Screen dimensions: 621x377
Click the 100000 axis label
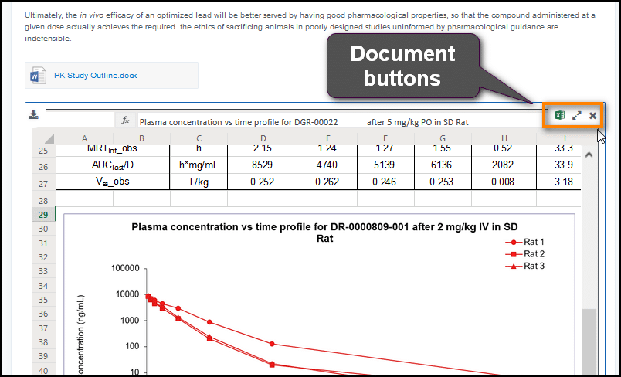(125, 269)
